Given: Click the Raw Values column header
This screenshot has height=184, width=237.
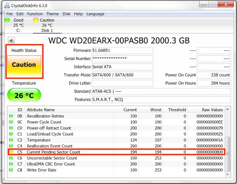Looking at the screenshot, I should (x=212, y=110).
